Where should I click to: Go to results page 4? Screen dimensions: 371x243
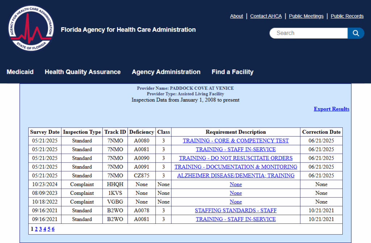45,229
